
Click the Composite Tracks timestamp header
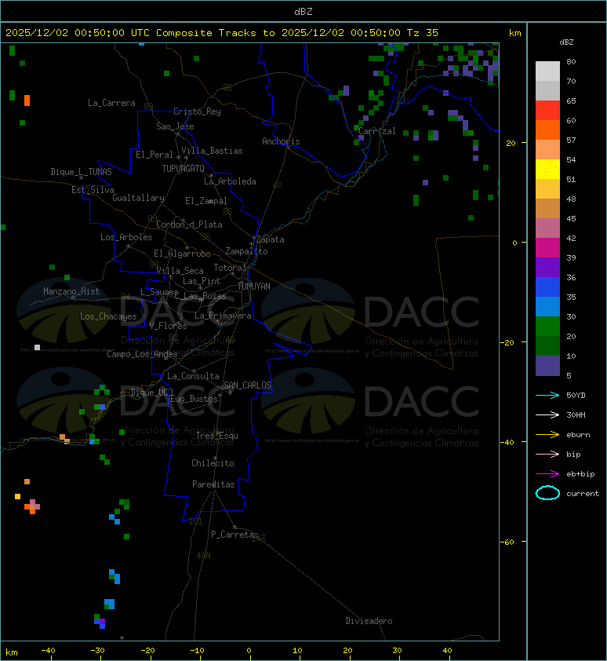[x=222, y=33]
